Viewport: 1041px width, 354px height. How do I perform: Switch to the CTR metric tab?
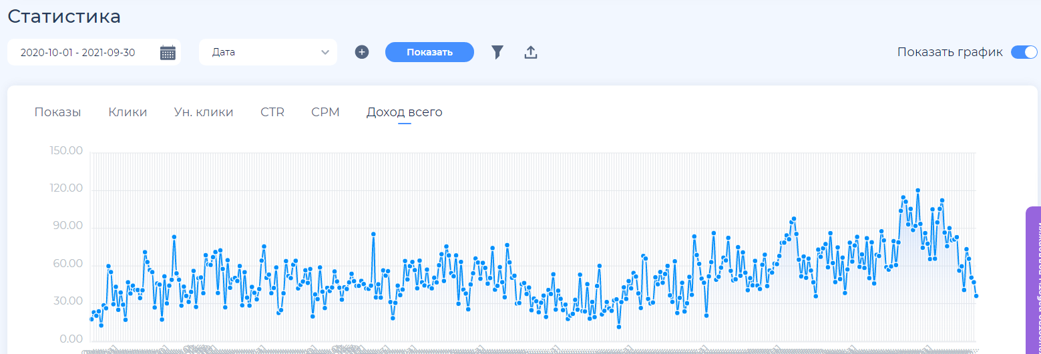pyautogui.click(x=272, y=112)
